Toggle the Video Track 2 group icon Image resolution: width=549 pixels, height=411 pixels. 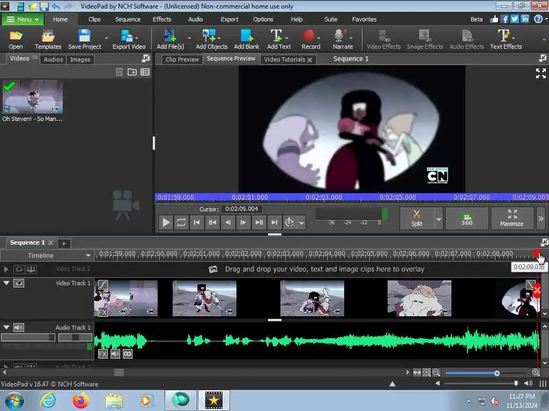31,269
